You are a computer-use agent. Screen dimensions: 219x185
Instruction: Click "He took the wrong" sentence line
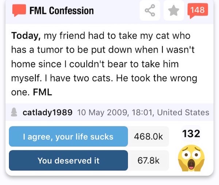(x=157, y=78)
